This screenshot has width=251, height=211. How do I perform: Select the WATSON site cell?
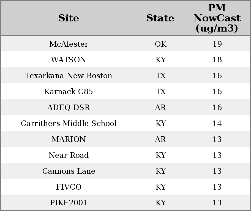pos(69,60)
